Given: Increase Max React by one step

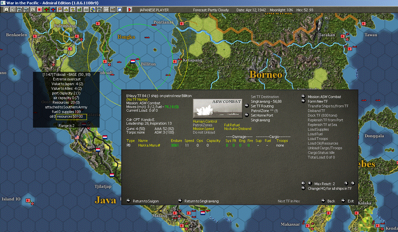Looking at the screenshot, I should tap(346, 183).
